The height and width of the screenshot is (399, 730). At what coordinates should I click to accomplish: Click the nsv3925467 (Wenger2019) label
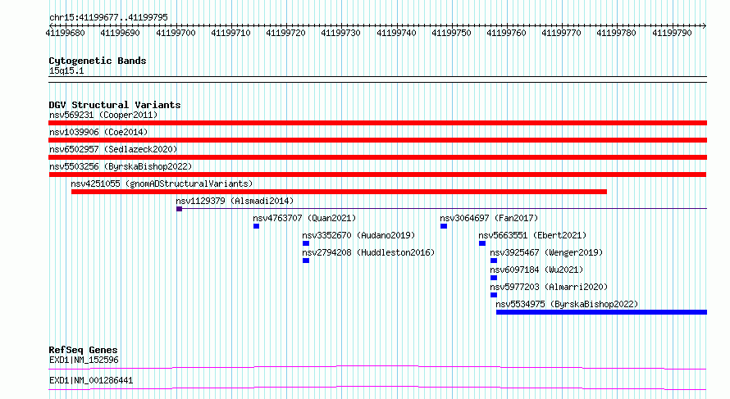[x=546, y=252]
